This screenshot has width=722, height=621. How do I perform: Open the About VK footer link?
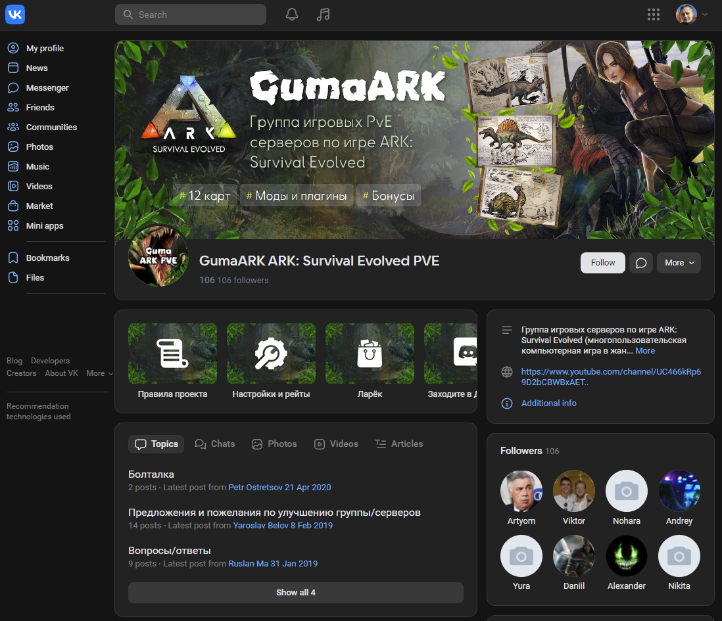pos(61,373)
